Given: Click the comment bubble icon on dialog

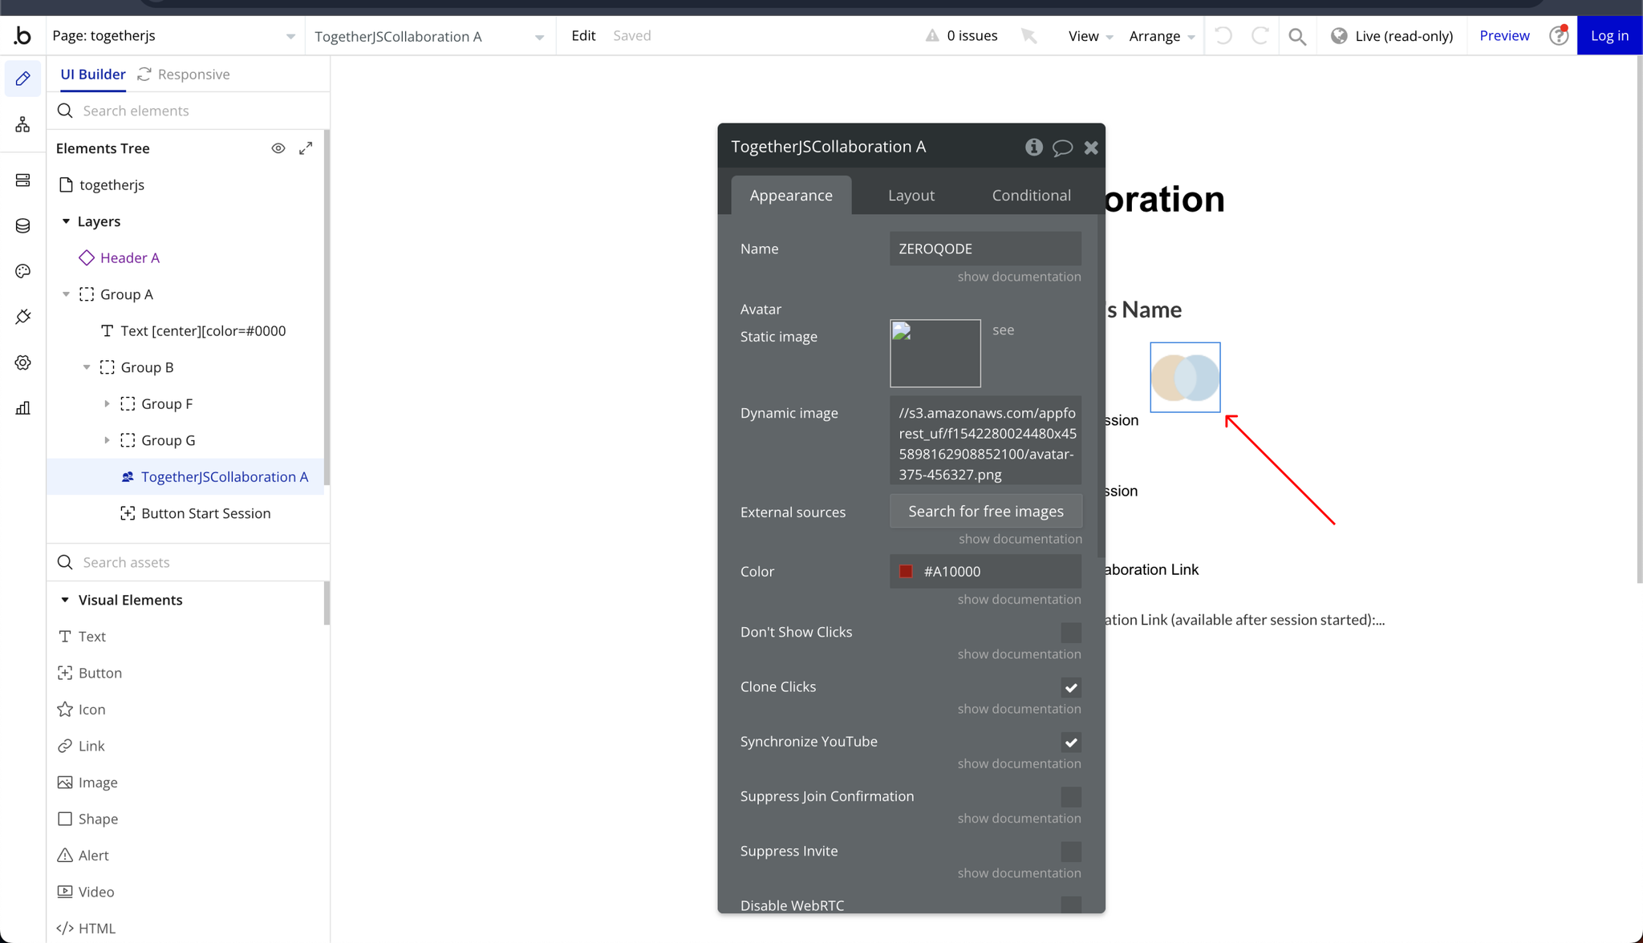Looking at the screenshot, I should [x=1062, y=148].
